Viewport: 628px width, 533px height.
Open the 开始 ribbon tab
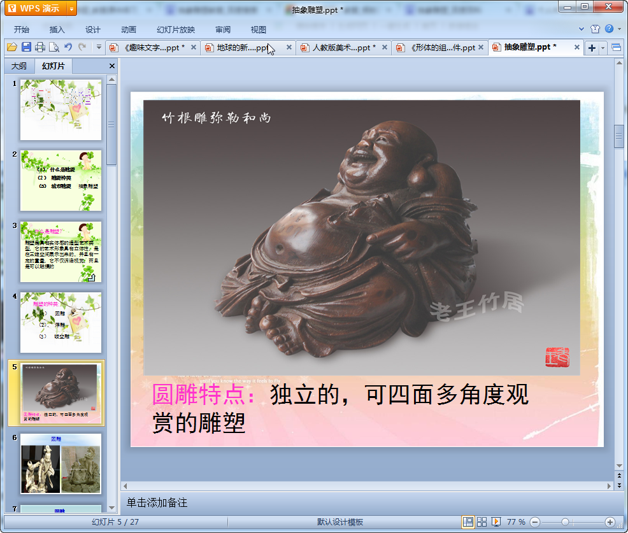[x=22, y=29]
